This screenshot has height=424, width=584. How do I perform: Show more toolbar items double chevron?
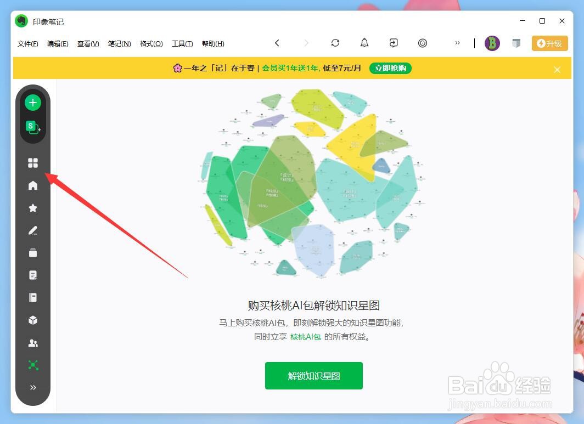pos(457,43)
